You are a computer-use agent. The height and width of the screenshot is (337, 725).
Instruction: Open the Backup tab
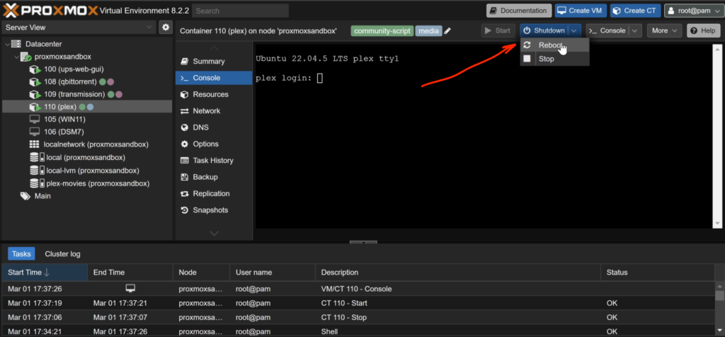214,177
